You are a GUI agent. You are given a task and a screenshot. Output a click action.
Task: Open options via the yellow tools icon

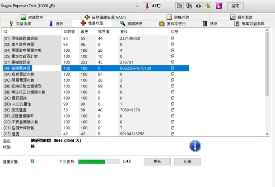tap(208, 6)
